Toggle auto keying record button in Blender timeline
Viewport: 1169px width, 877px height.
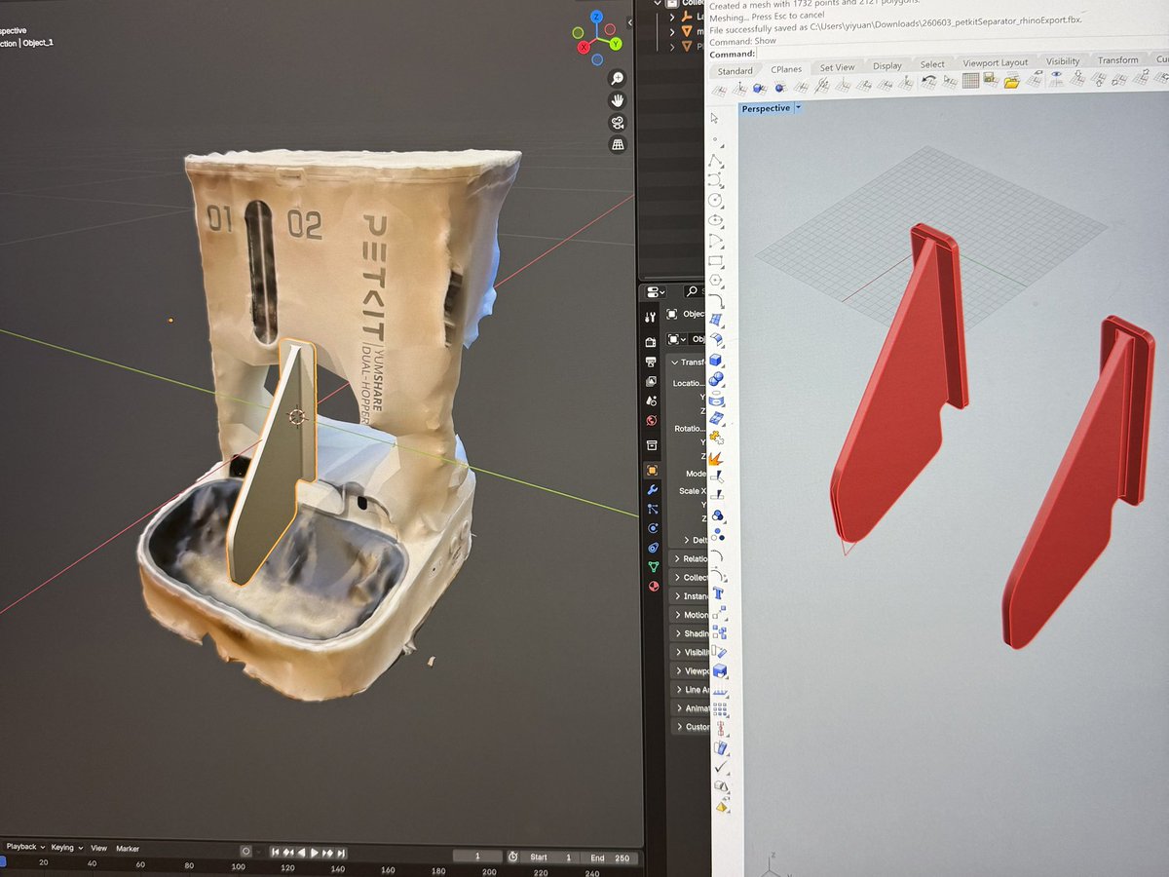click(246, 851)
